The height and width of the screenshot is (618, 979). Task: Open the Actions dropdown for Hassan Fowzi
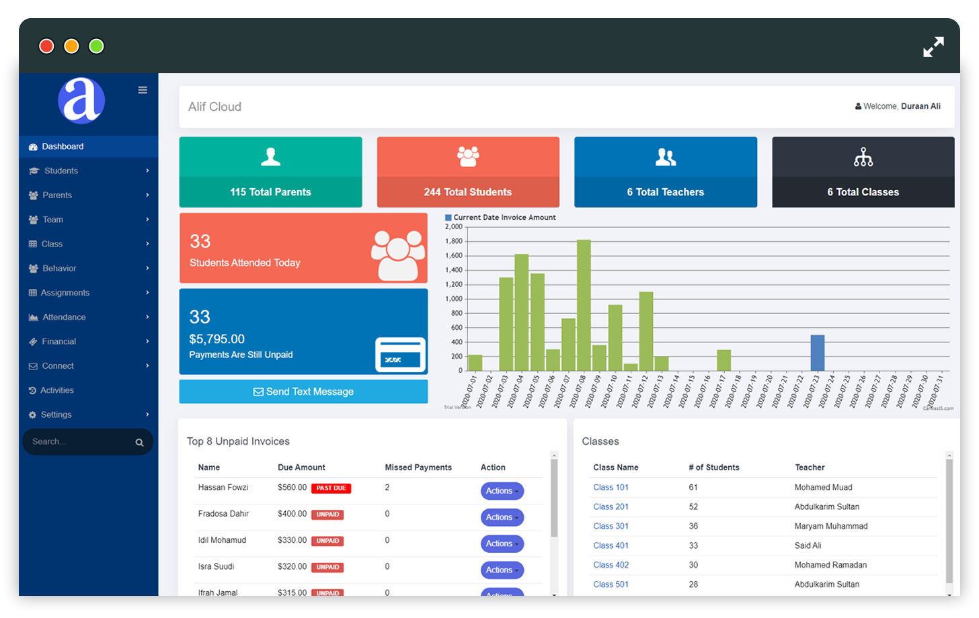tap(502, 491)
